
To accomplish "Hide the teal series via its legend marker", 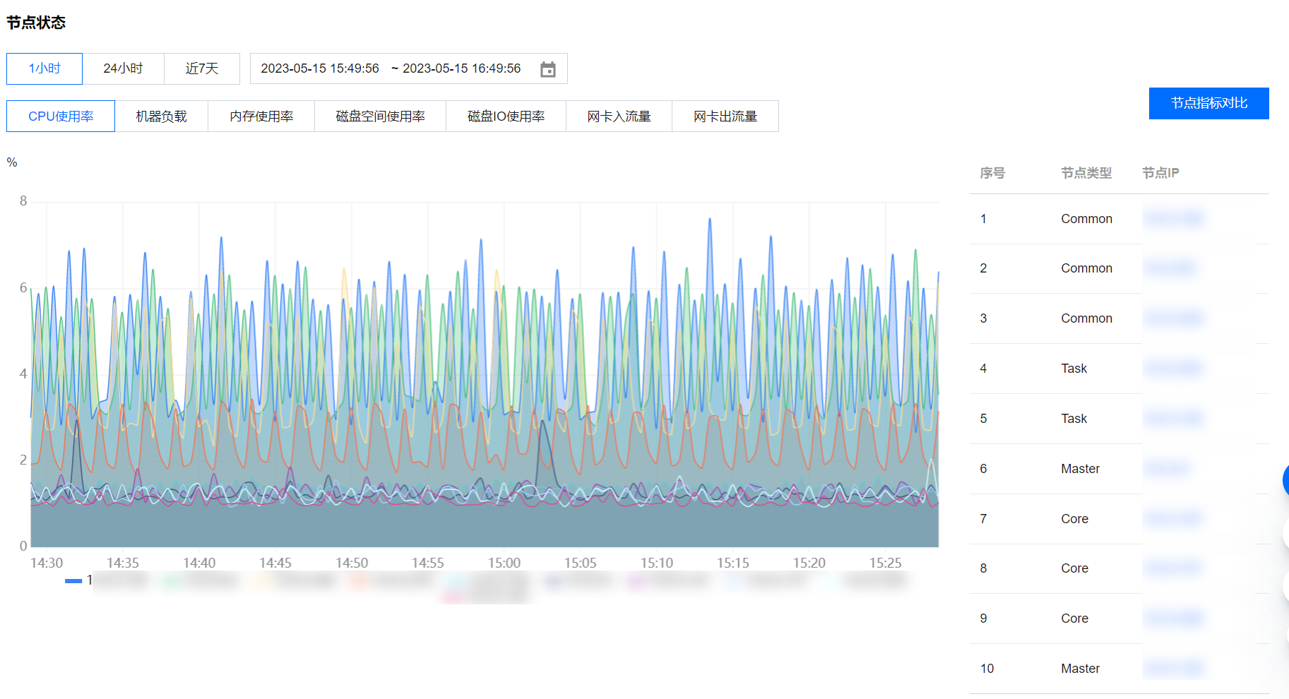I will tap(453, 580).
